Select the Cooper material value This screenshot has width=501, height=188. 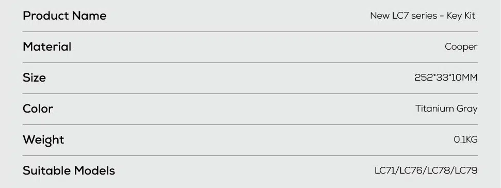tap(461, 46)
